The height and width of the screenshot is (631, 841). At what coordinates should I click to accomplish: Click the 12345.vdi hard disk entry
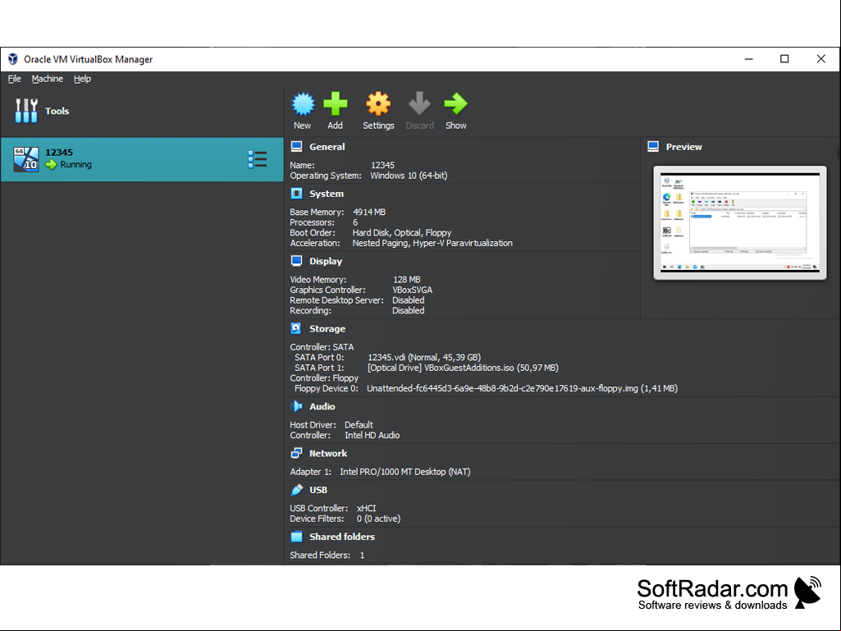(x=424, y=358)
